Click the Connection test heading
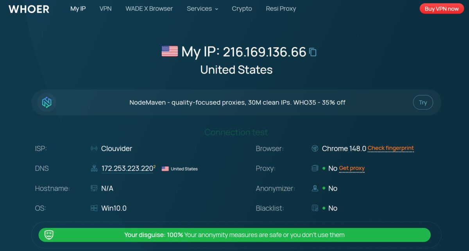The image size is (469, 251). pyautogui.click(x=236, y=133)
